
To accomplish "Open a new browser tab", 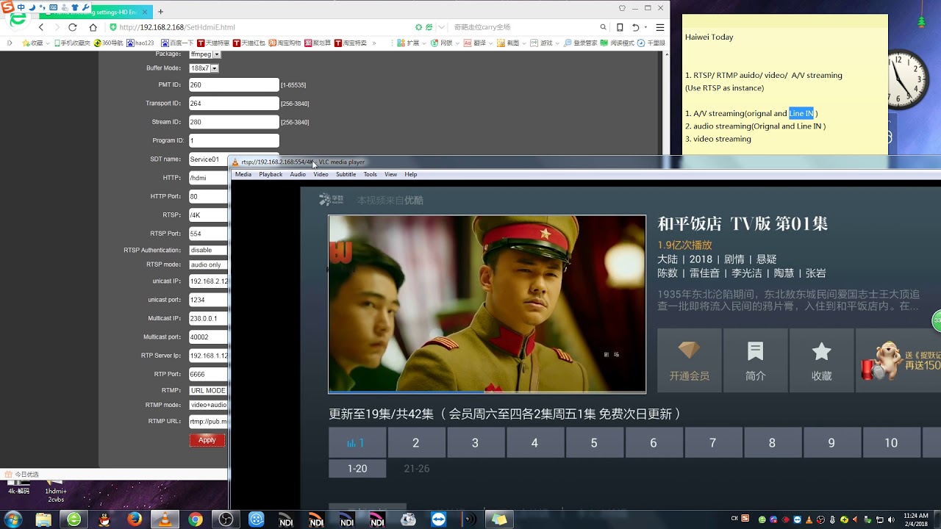I will [160, 11].
